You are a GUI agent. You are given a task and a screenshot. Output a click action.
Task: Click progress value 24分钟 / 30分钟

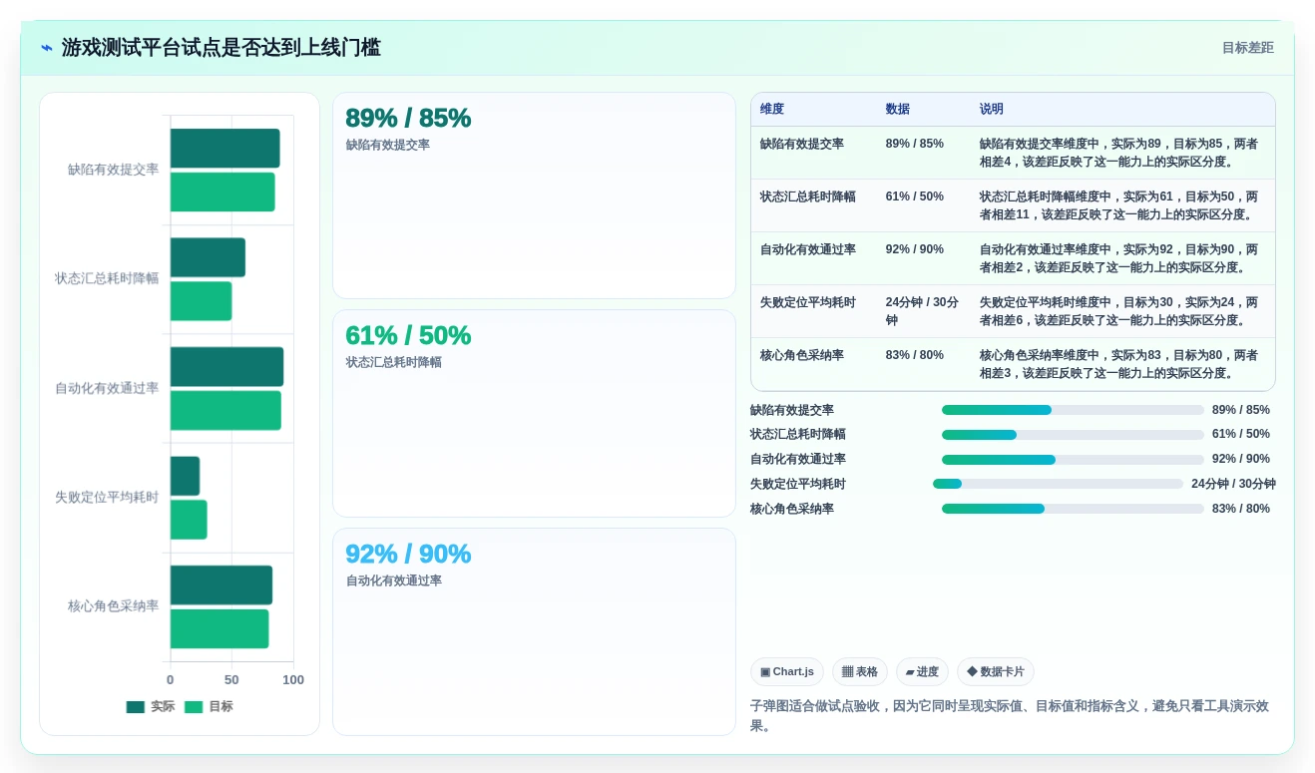point(1233,484)
